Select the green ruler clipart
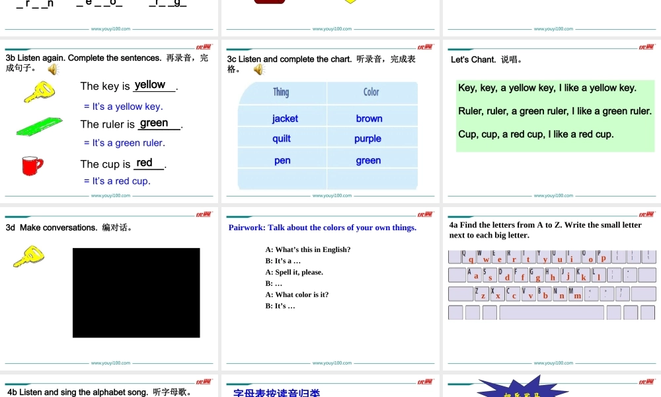Screen dimensions: 661x397 coord(38,127)
